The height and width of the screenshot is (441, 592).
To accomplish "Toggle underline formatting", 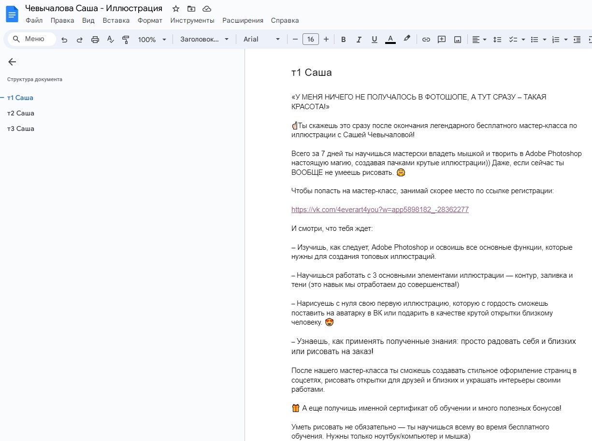I will 375,40.
